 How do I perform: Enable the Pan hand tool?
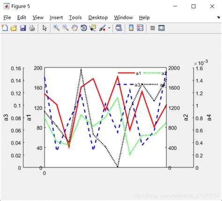pyautogui.click(x=74, y=28)
